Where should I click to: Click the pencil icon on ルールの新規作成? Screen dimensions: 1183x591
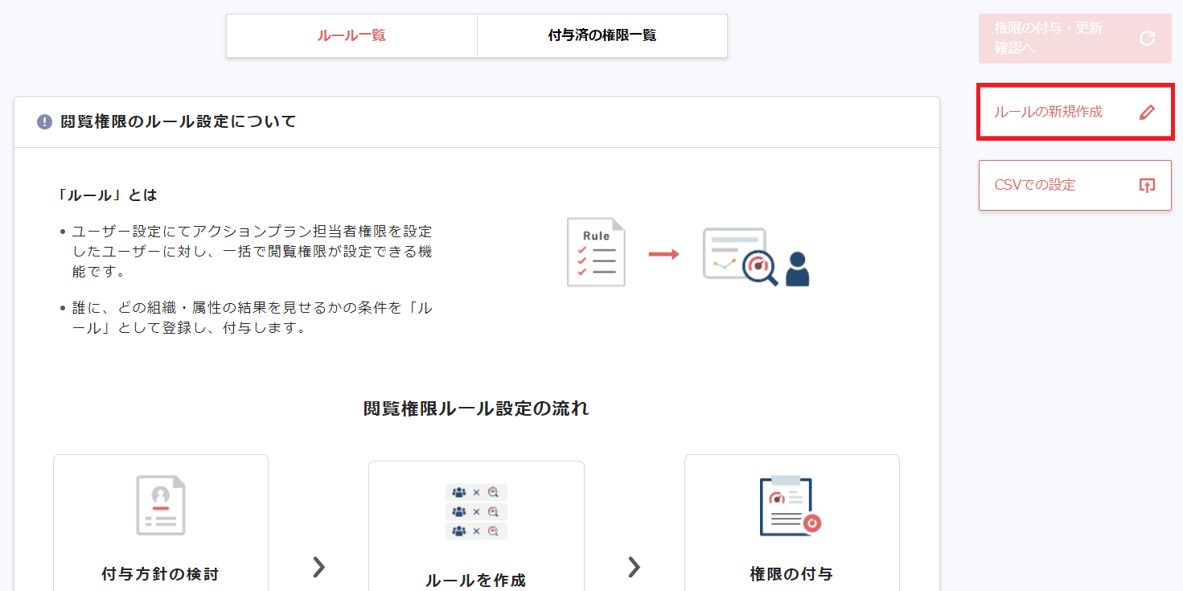[x=1147, y=113]
